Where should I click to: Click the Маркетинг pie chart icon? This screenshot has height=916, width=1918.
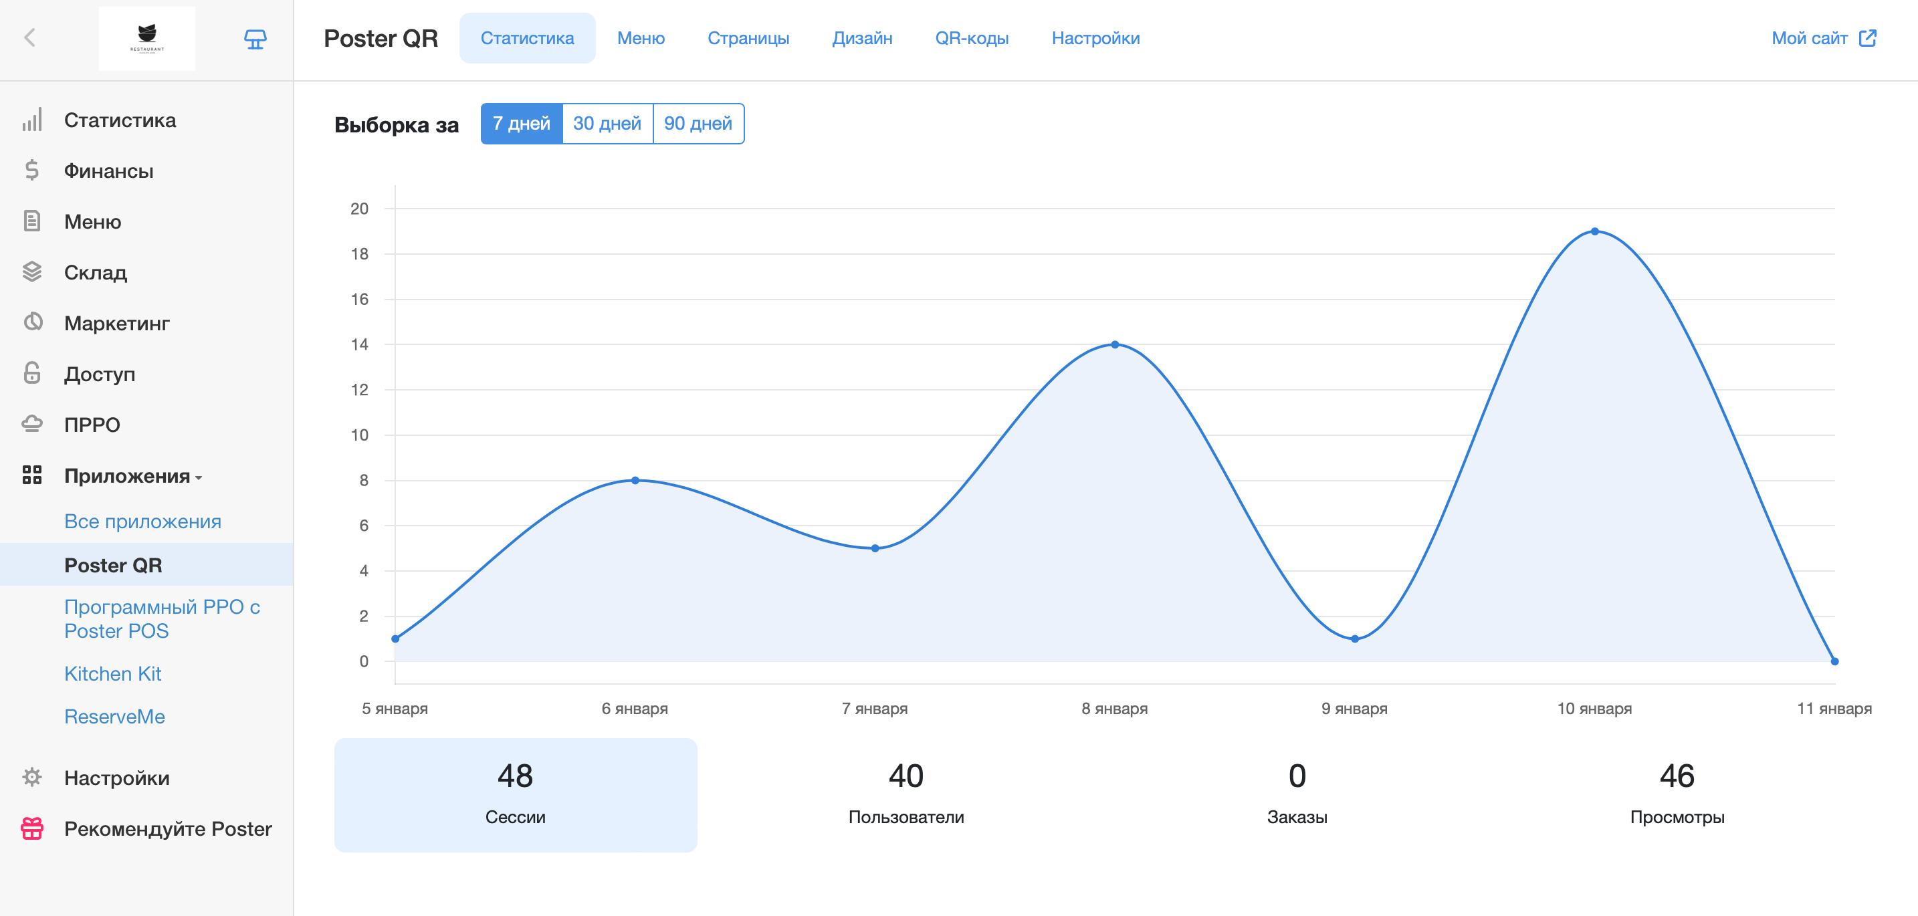(x=32, y=322)
